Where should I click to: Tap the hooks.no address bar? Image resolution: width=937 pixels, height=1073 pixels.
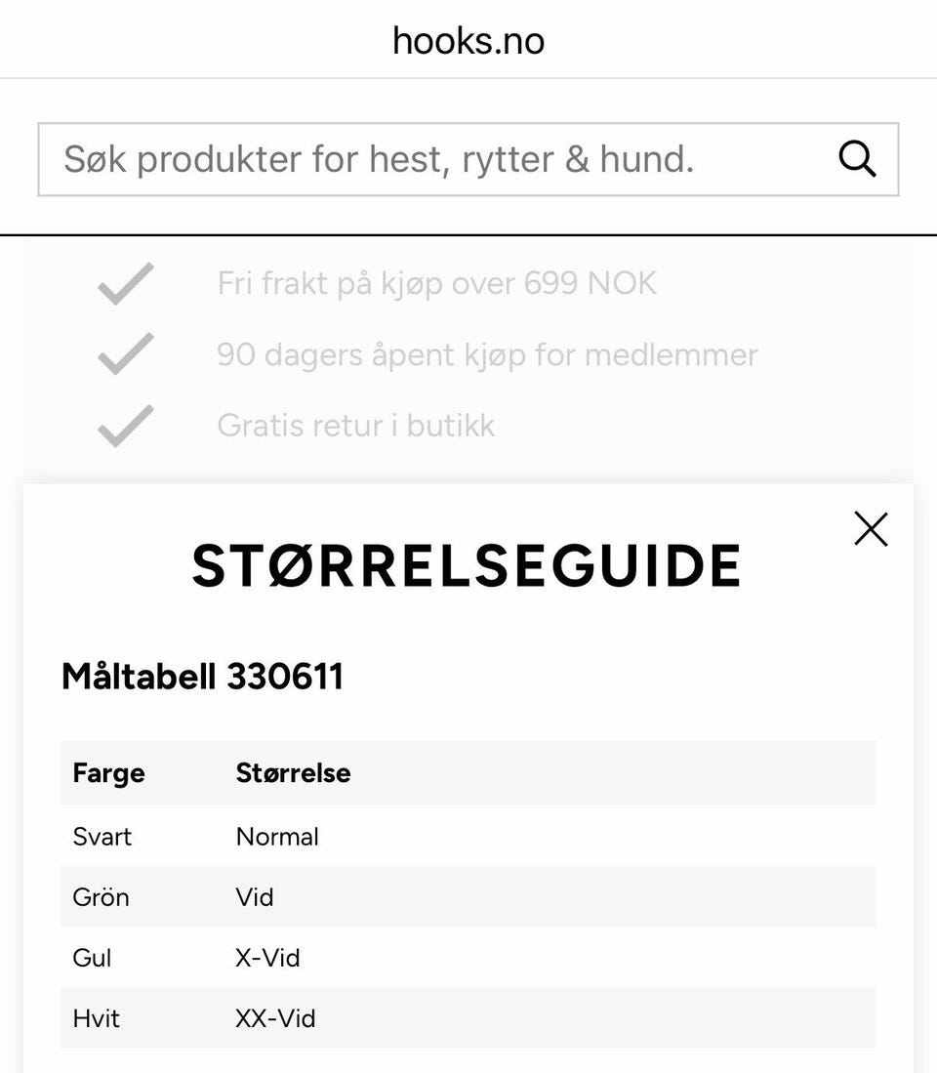click(468, 40)
